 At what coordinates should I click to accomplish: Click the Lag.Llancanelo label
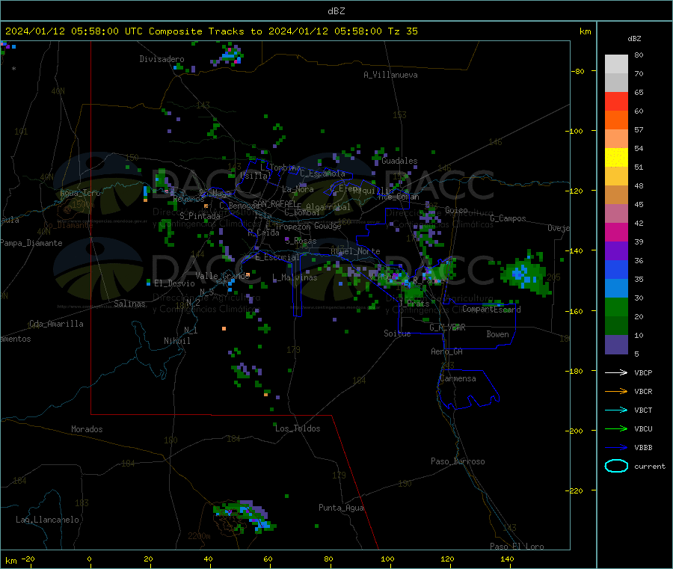pos(47,520)
